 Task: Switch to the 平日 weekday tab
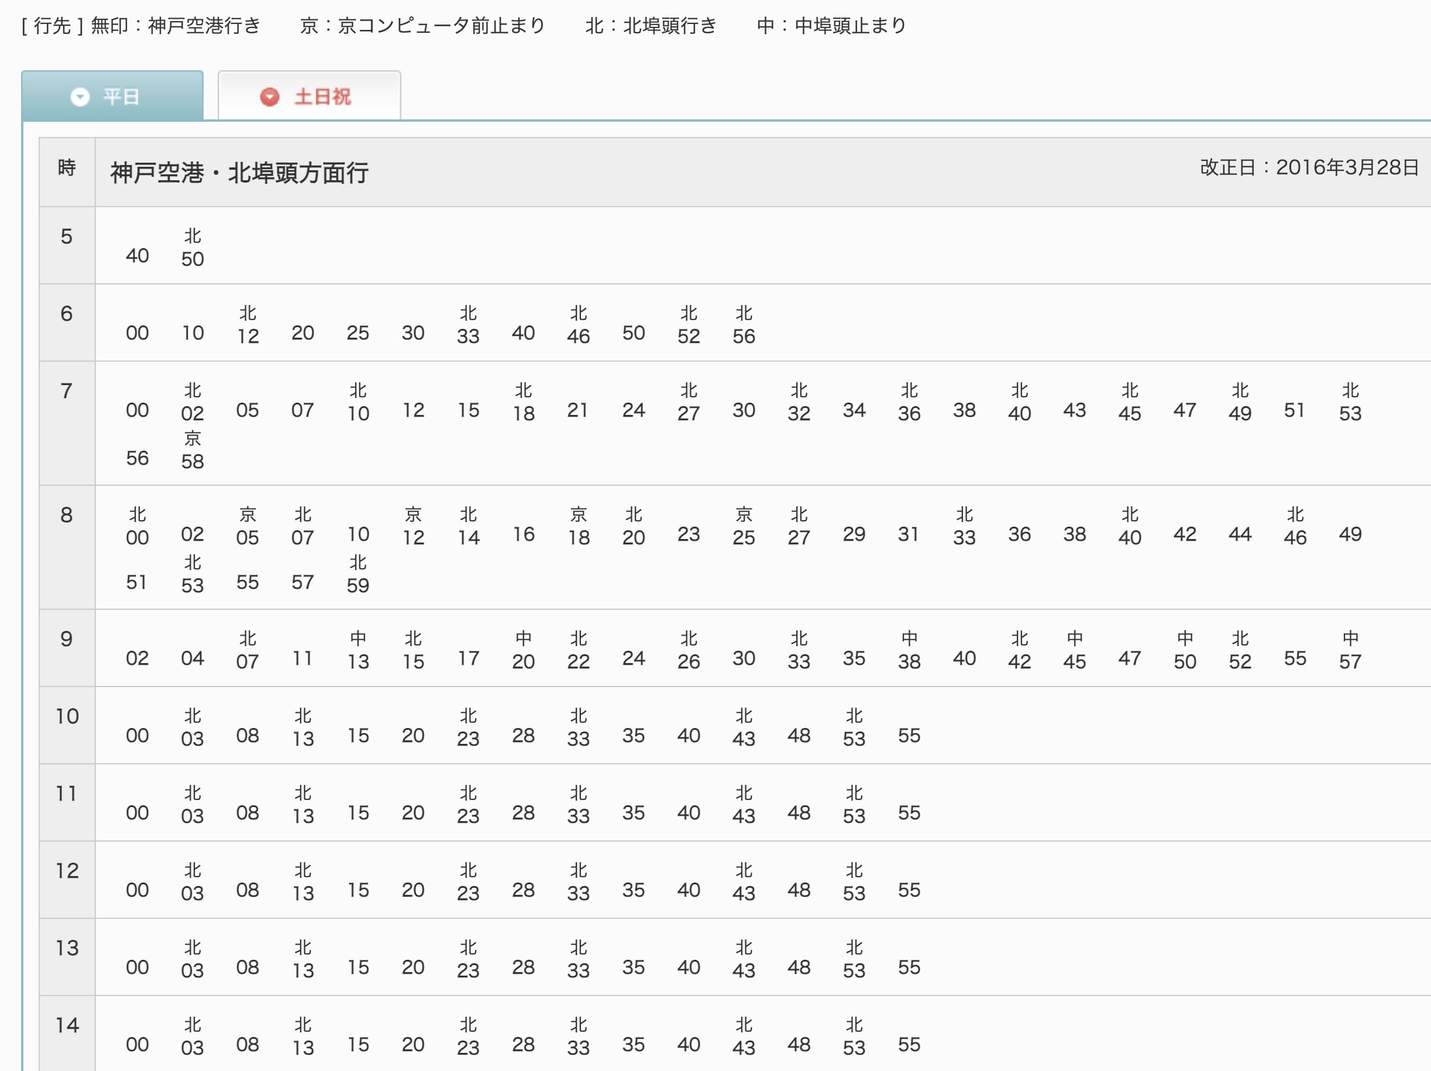click(x=112, y=96)
